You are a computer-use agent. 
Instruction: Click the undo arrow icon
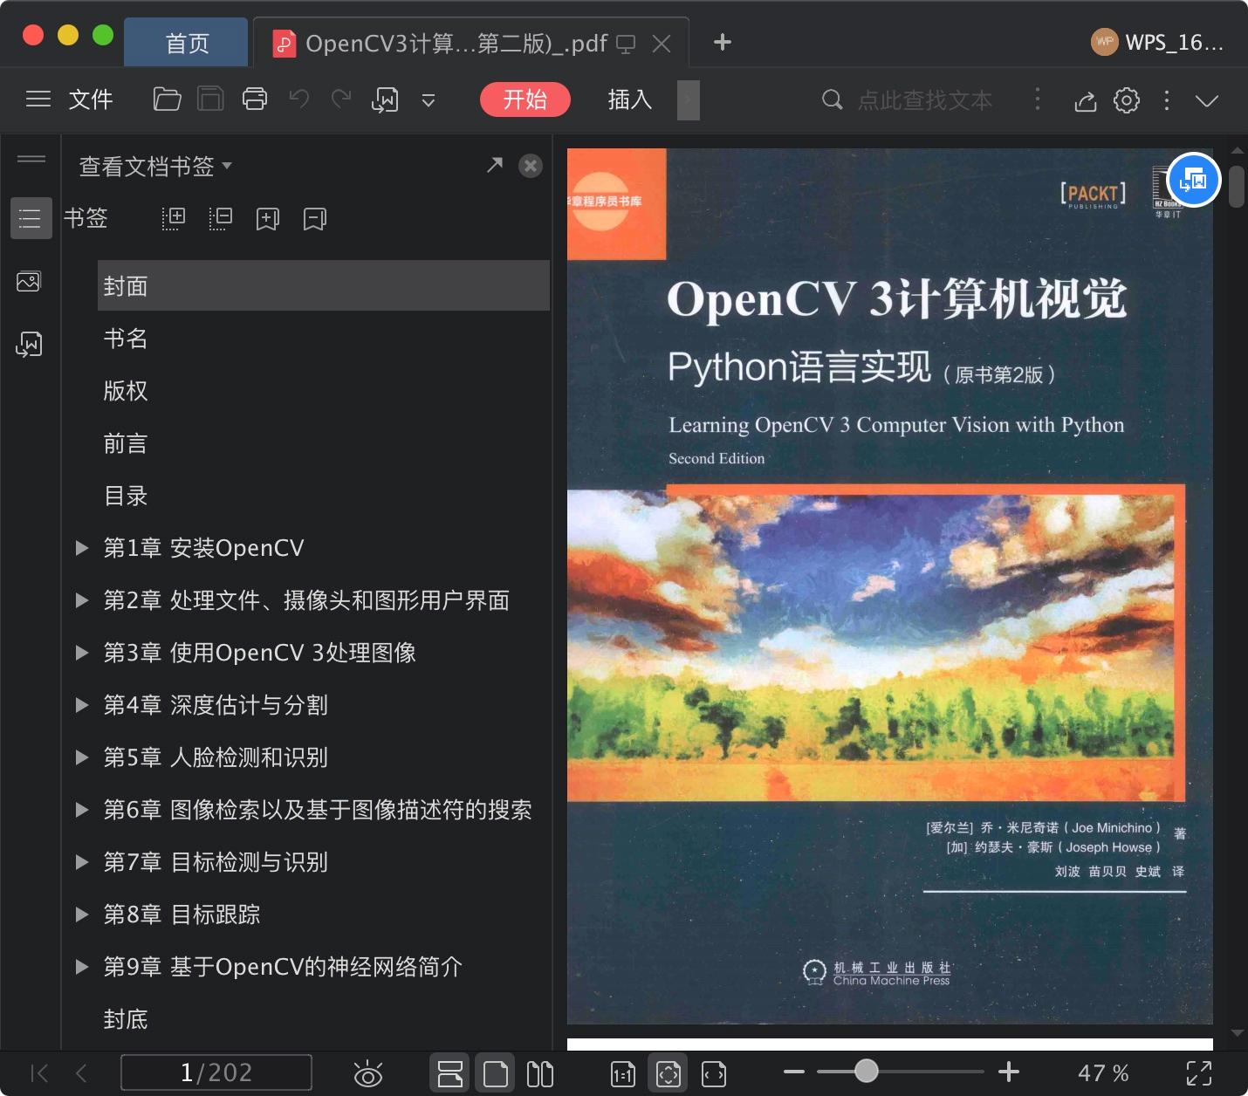[299, 99]
